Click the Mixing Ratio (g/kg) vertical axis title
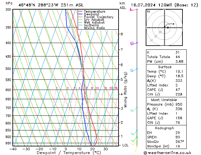The width and height of the screenshot is (201, 155). [125, 90]
